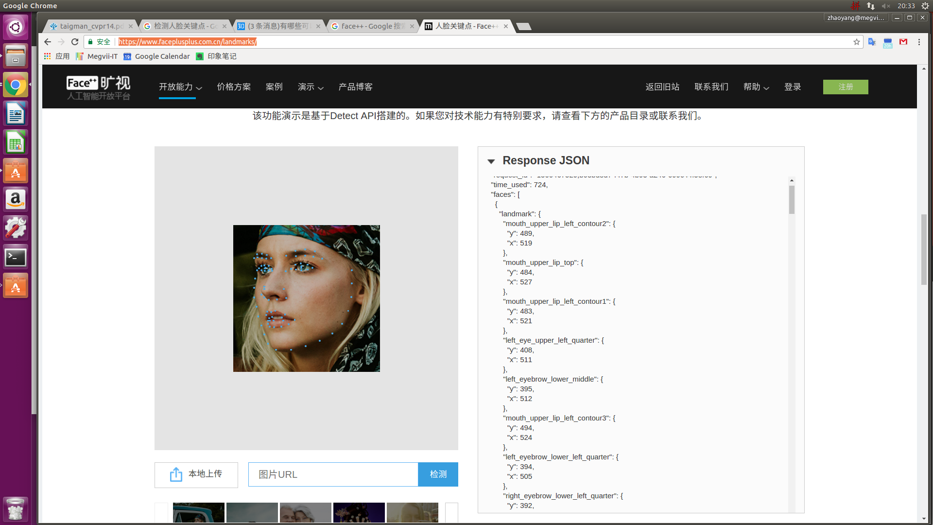Switch to the face++ Google search tab
Screen dimensions: 933x525
(x=372, y=26)
